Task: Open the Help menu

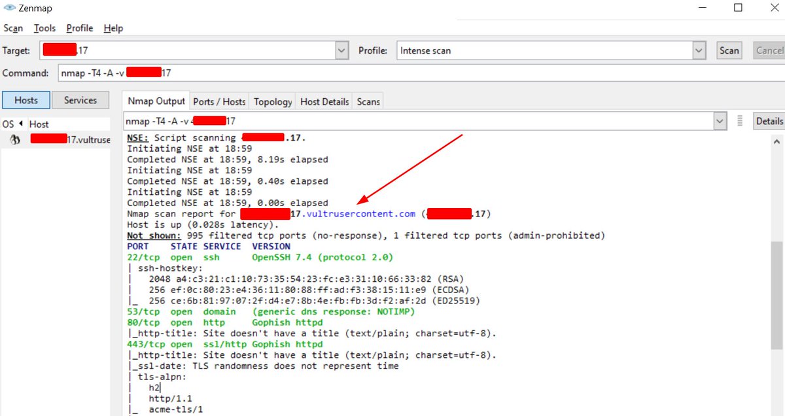Action: tap(113, 28)
